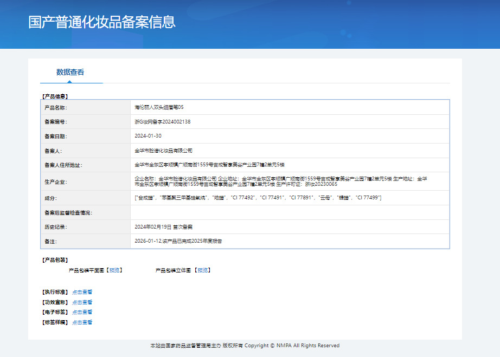Select the ingredients list starting with 合成蜡
The width and height of the screenshot is (500, 357).
tap(258, 198)
